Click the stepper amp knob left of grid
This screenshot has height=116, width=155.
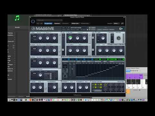pyautogui.click(x=65, y=76)
